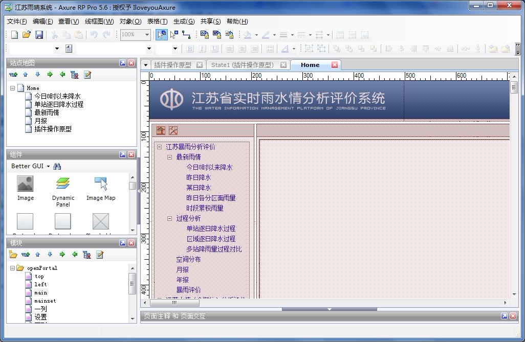The width and height of the screenshot is (525, 342).
Task: Open the tab list dropdown arrow
Action: pyautogui.click(x=146, y=65)
